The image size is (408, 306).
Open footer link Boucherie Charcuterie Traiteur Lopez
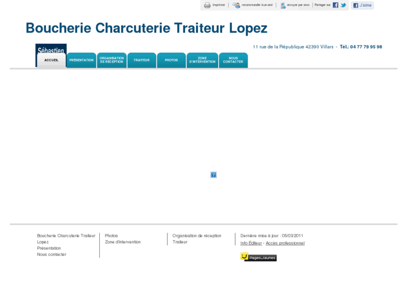pos(66,239)
